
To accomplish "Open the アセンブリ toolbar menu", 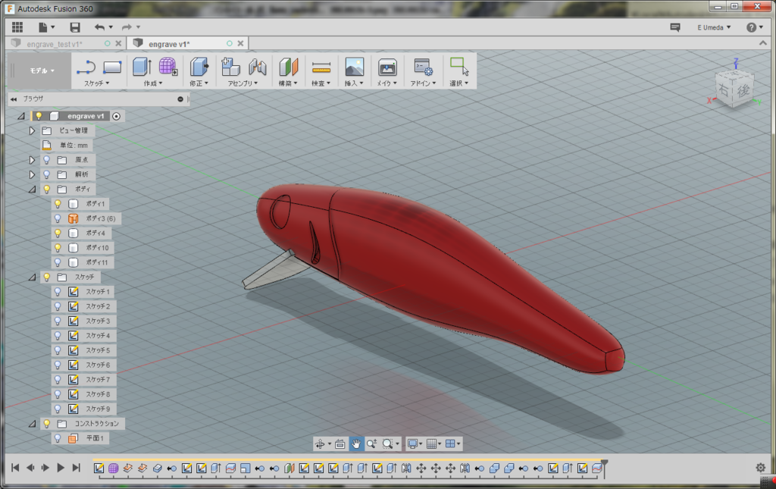I will point(242,83).
